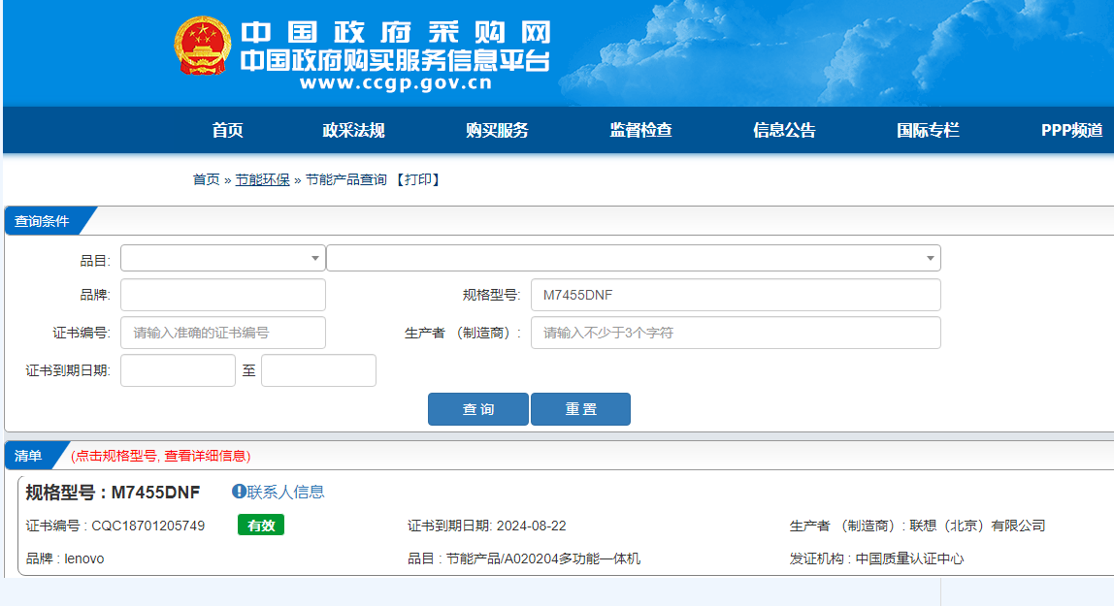Expand the wide second 品目 dropdown

(x=634, y=258)
